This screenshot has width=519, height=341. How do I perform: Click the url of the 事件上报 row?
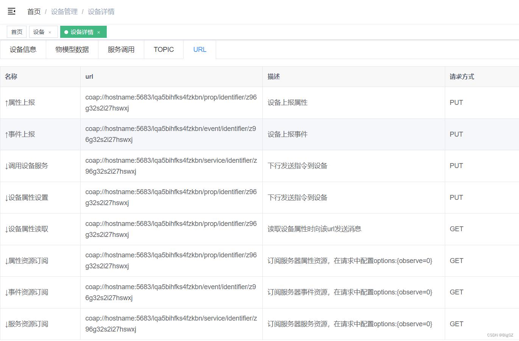point(171,134)
